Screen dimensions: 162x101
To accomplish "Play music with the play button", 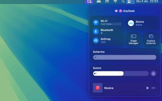I will click(148, 88).
